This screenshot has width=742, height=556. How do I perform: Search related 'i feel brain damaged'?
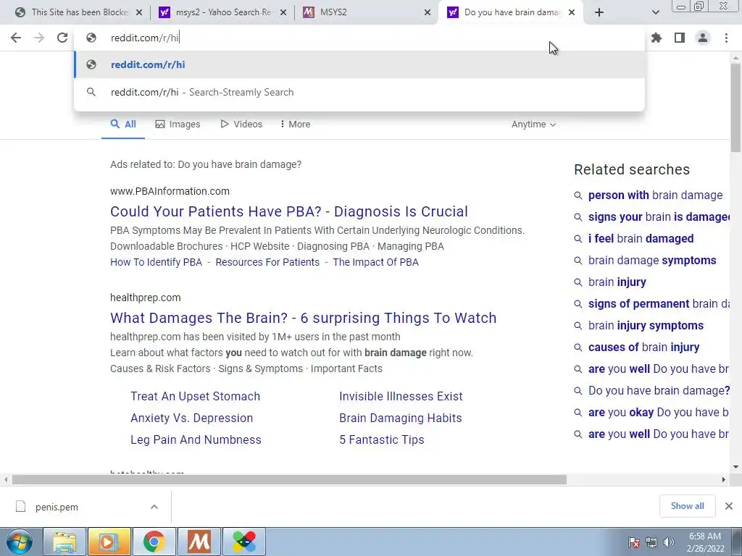(x=641, y=239)
